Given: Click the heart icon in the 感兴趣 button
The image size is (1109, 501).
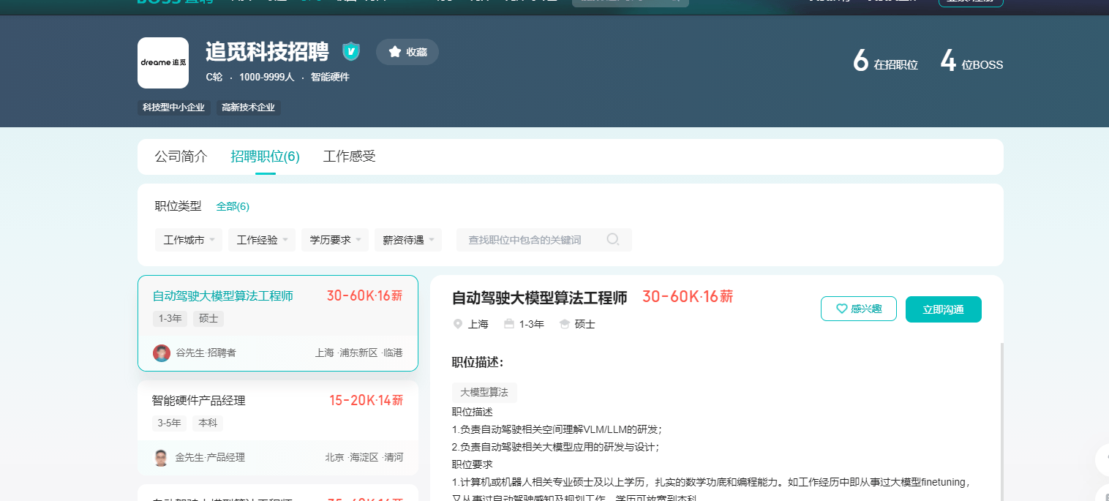Looking at the screenshot, I should click(x=841, y=309).
